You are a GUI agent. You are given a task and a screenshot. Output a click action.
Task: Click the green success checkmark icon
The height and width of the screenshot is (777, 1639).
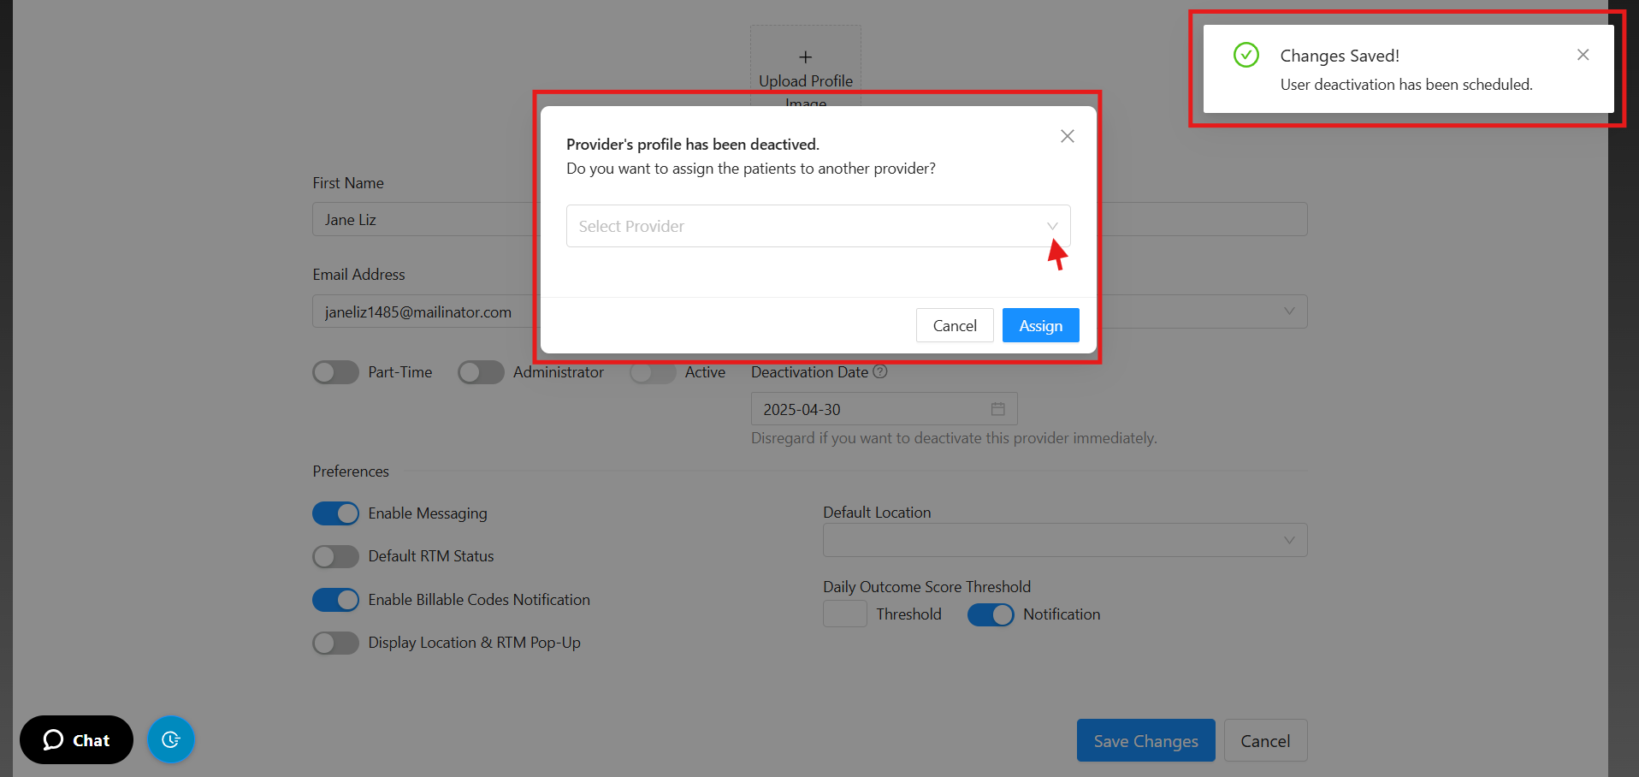tap(1246, 56)
